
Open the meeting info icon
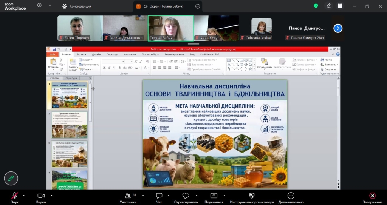point(40,6)
